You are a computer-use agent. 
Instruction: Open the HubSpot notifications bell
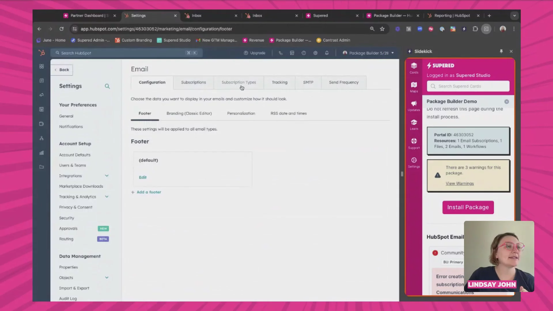(327, 53)
